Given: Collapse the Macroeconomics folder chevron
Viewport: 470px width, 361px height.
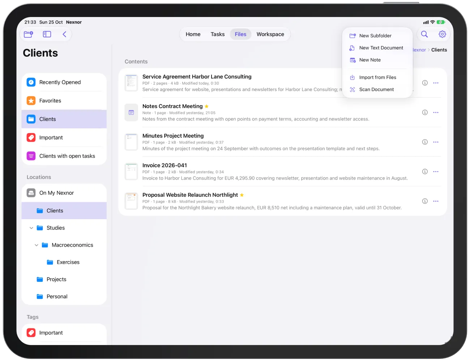Looking at the screenshot, I should [37, 245].
